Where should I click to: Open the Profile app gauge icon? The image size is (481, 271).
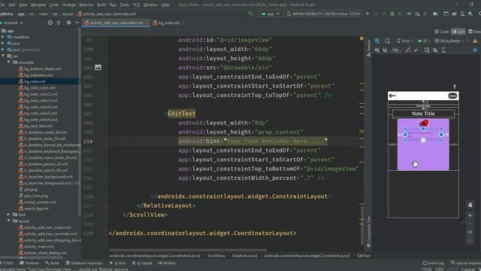409,14
